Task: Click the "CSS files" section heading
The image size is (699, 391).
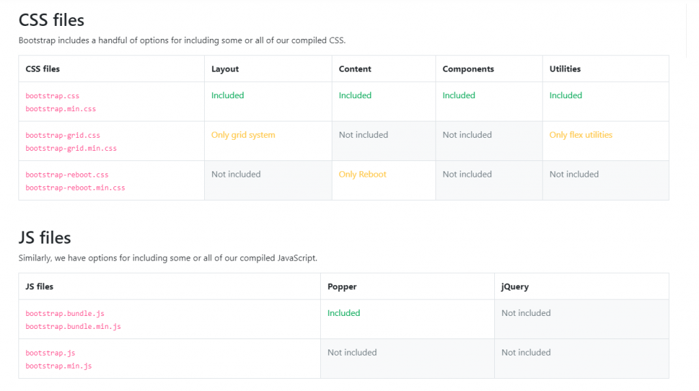Action: [51, 20]
